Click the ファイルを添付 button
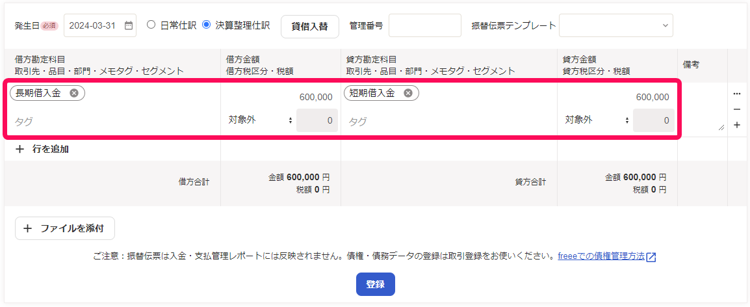The width and height of the screenshot is (750, 307). [x=65, y=228]
